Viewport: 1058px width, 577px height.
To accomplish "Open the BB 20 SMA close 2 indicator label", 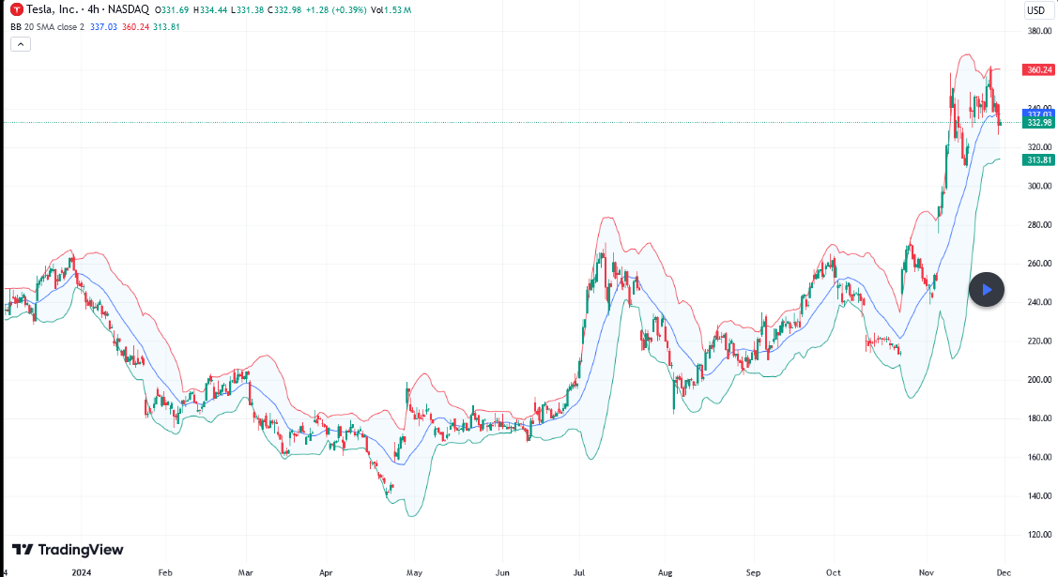I will click(47, 27).
